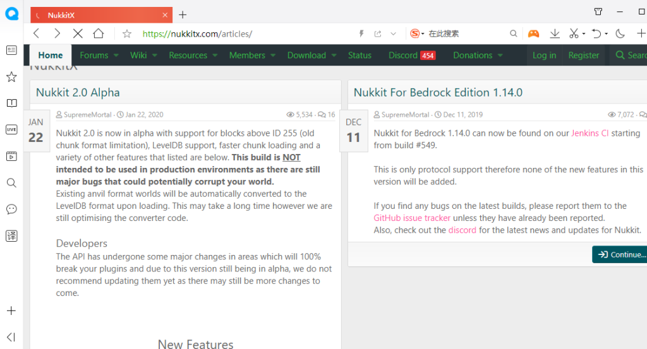The image size is (647, 349).
Task: Switch to the NukkitX browser tab
Action: coord(101,15)
